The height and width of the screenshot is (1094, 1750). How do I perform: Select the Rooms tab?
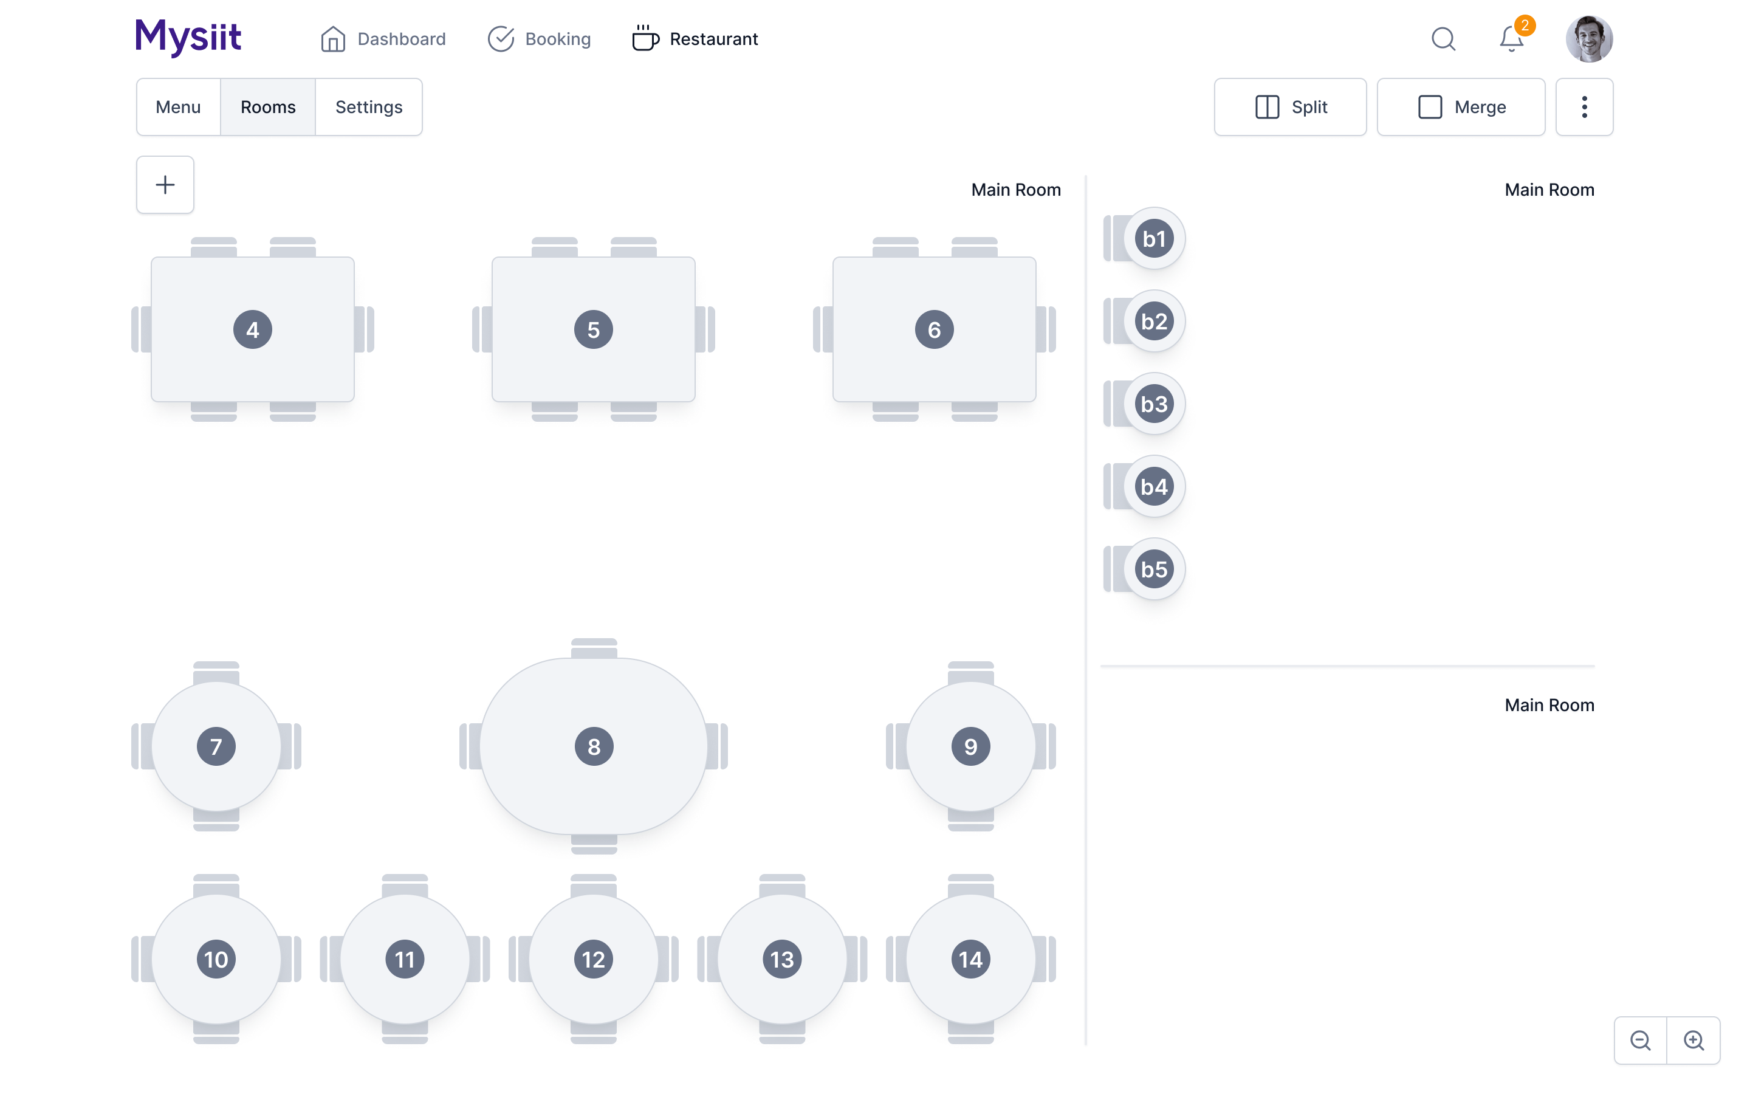click(267, 107)
